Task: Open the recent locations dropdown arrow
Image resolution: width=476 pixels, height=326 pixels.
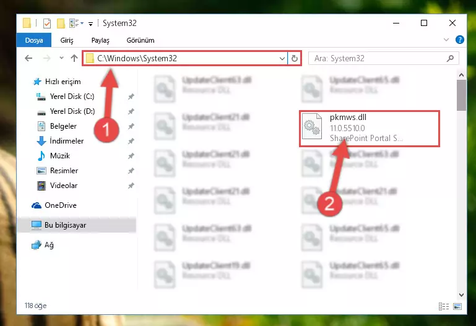Action: pyautogui.click(x=62, y=58)
